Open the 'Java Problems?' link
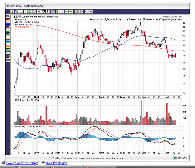The image size is (195, 168). click(x=56, y=163)
